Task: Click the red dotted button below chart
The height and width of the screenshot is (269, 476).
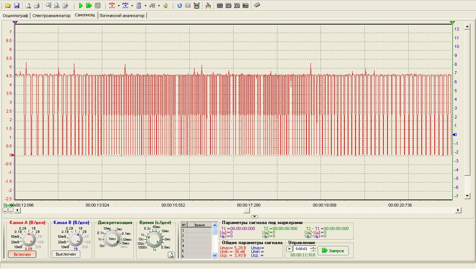Action: pos(11,210)
